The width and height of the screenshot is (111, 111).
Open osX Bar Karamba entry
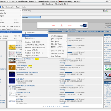point(20,99)
